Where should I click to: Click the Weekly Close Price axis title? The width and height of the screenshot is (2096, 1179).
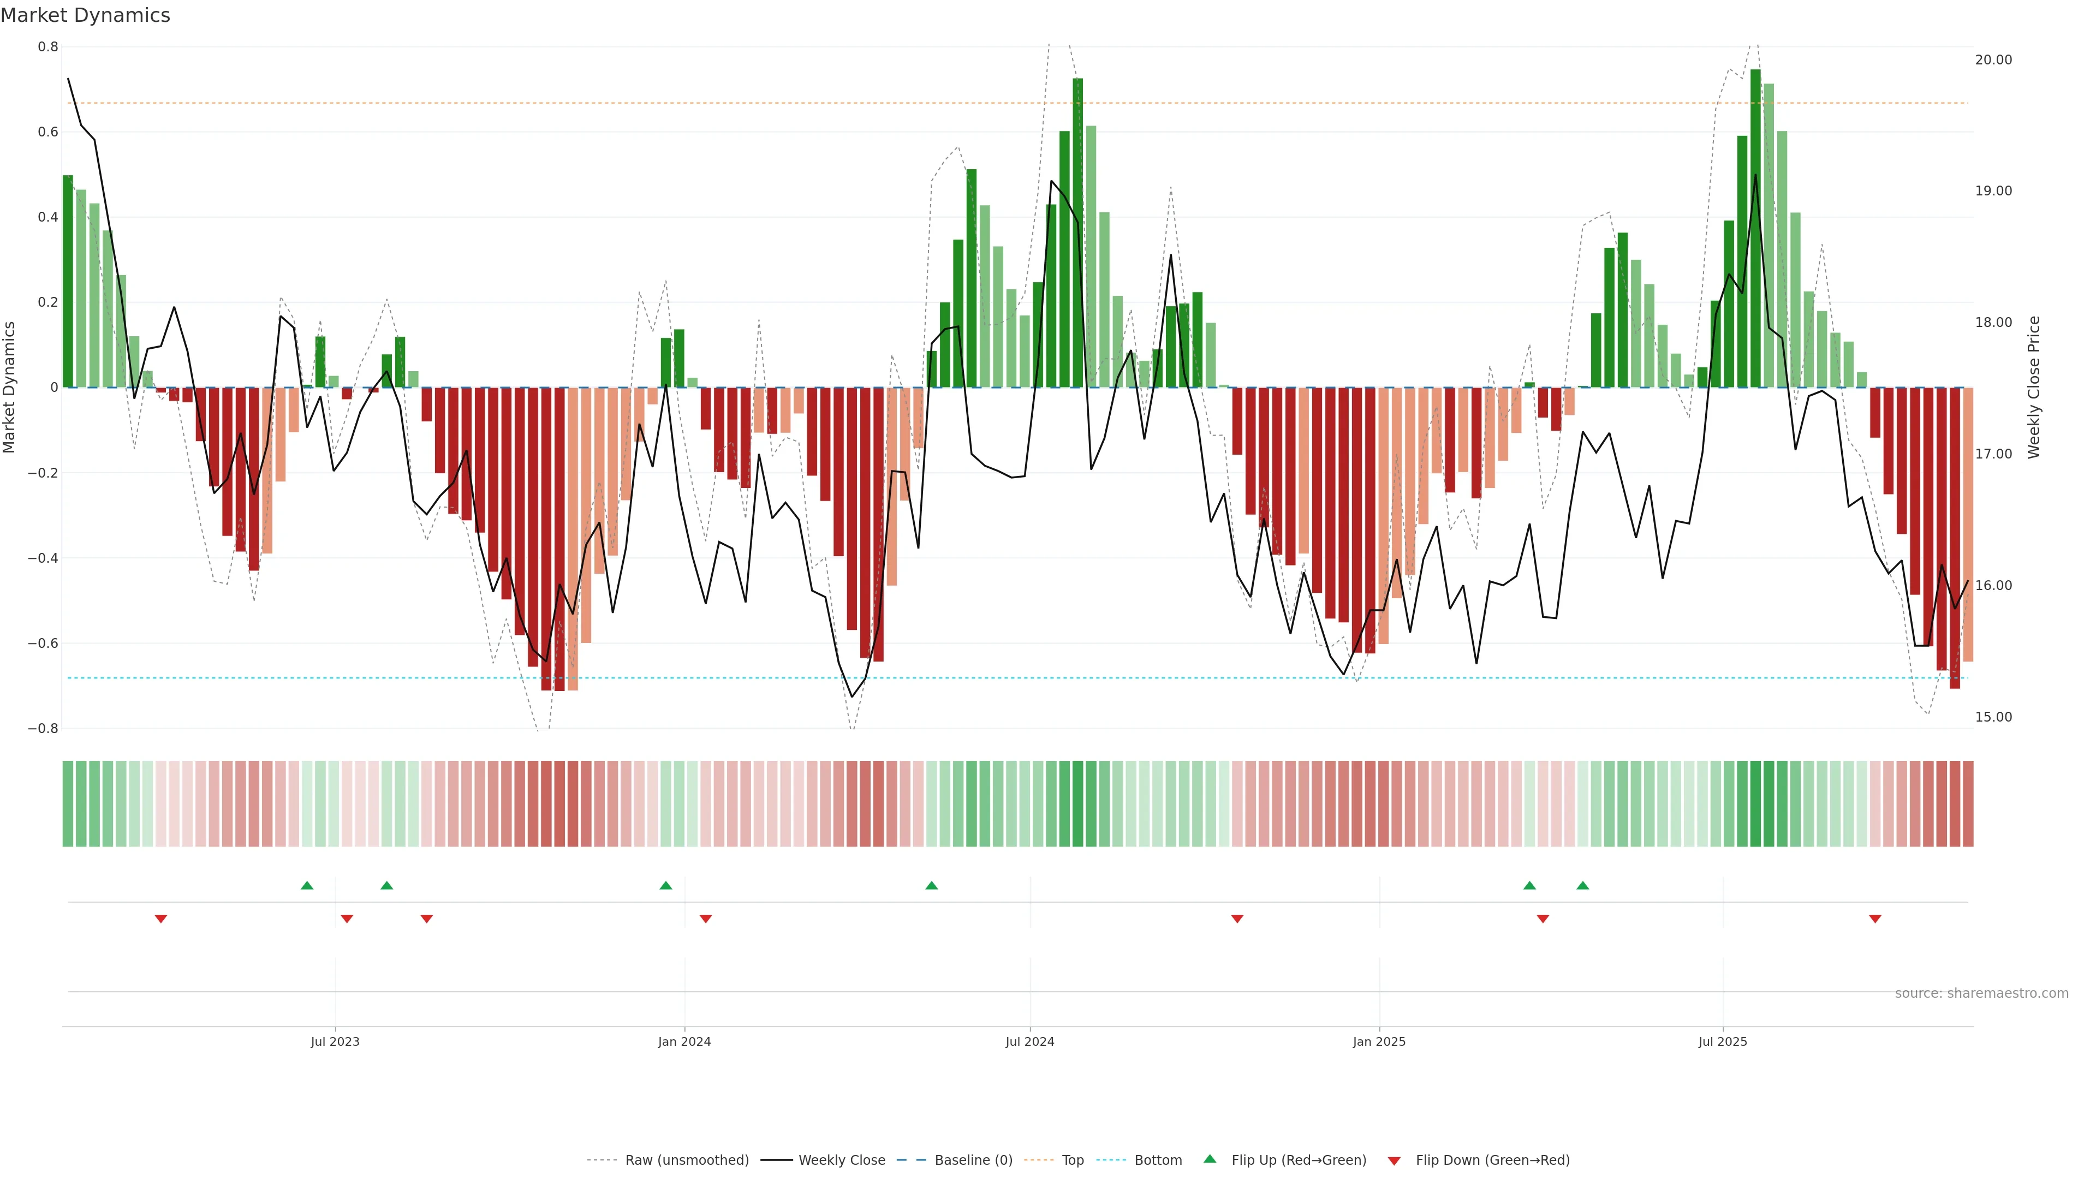pyautogui.click(x=2034, y=388)
